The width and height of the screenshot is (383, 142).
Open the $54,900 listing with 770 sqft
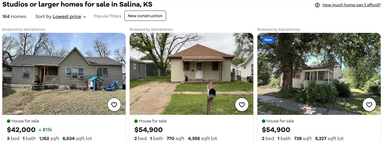click(149, 130)
